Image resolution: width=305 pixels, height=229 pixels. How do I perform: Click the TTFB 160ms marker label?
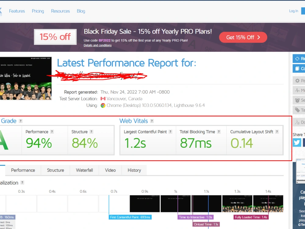pos(7,217)
